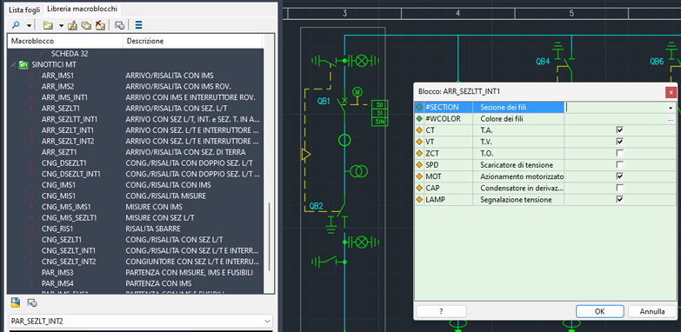Click the yellow triangle symbol on dashed line
The image size is (681, 332).
[306, 154]
